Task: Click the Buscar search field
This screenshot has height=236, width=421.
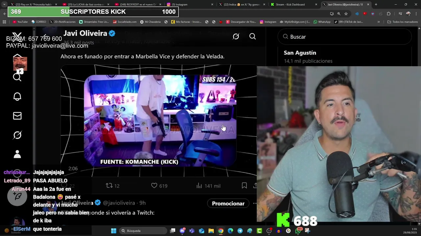Action: pos(345,37)
